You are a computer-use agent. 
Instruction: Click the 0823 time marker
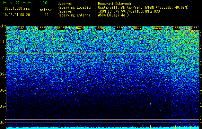point(61,28)
